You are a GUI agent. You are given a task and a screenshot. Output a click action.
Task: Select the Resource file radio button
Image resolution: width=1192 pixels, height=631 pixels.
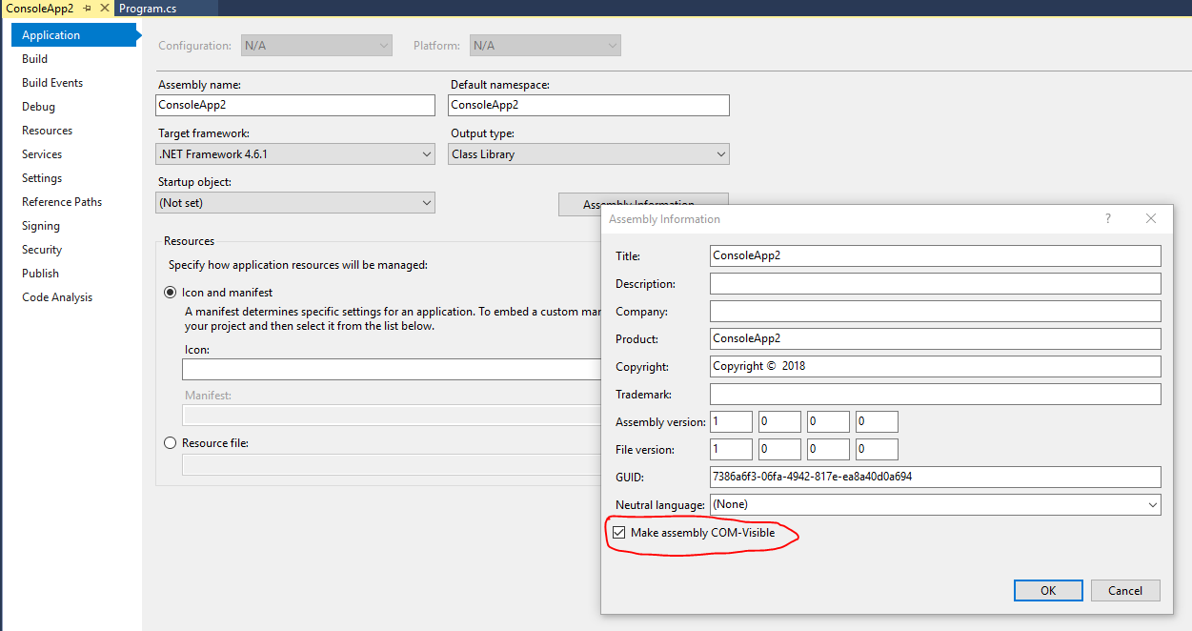tap(171, 442)
